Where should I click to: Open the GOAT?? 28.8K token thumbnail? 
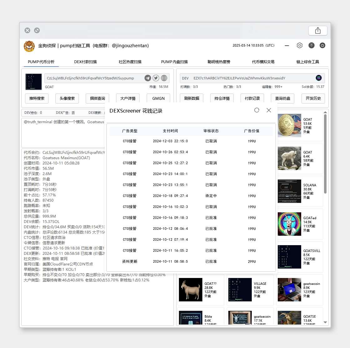coord(190,290)
